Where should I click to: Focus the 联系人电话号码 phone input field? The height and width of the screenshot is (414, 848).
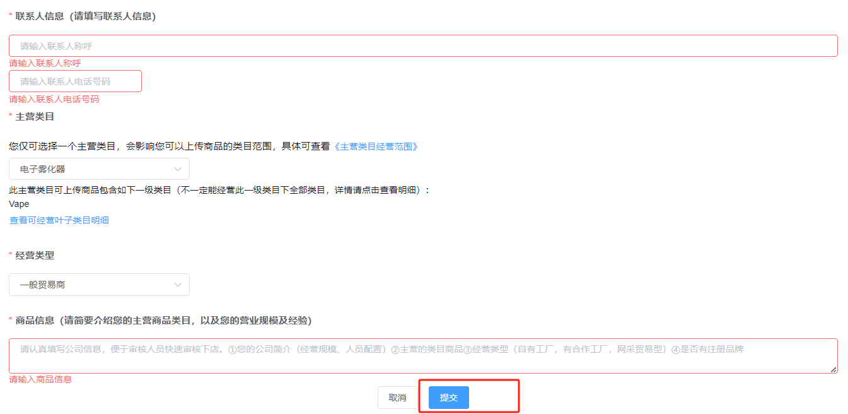pyautogui.click(x=75, y=81)
